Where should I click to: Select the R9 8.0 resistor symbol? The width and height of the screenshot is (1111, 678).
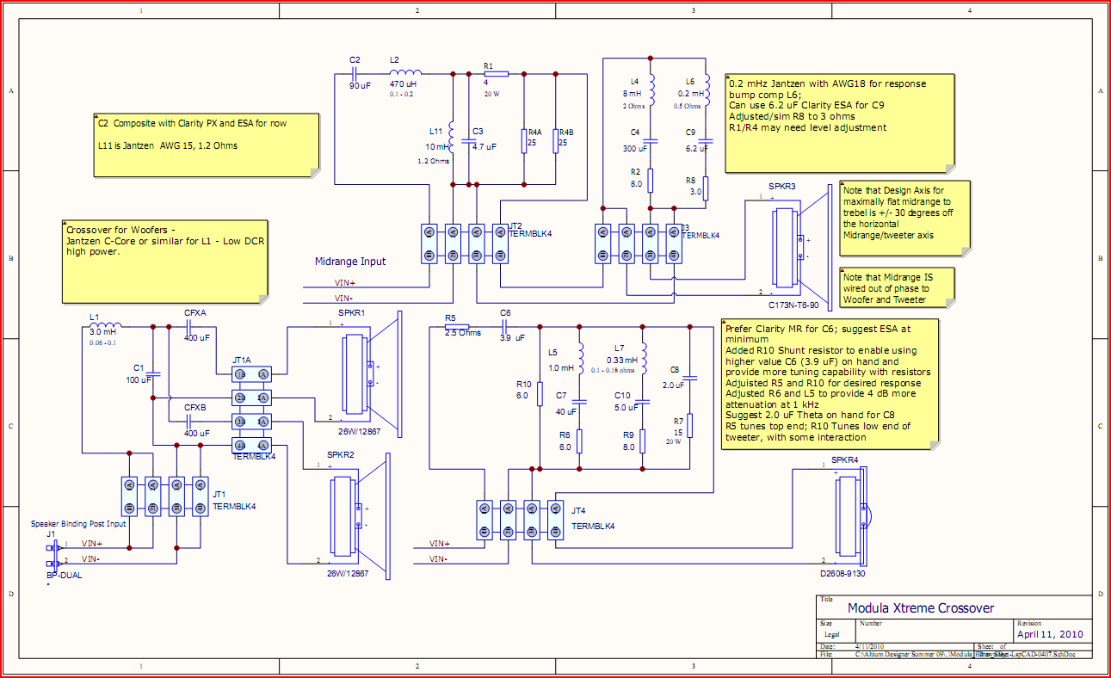(x=643, y=441)
